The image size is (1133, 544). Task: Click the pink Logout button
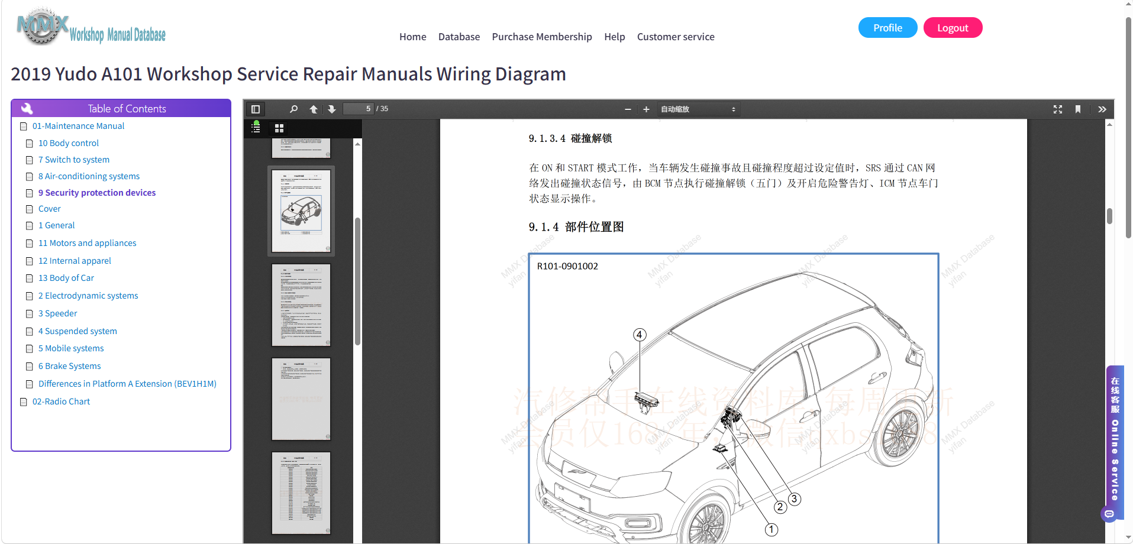point(953,28)
